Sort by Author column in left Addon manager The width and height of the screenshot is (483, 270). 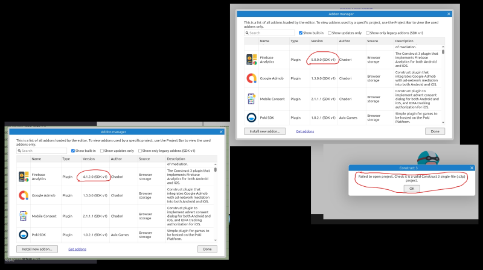124,159
